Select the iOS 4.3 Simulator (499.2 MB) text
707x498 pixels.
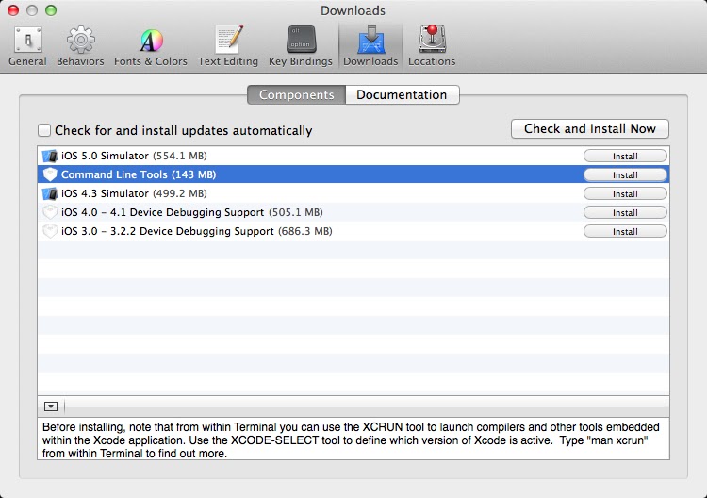point(134,193)
